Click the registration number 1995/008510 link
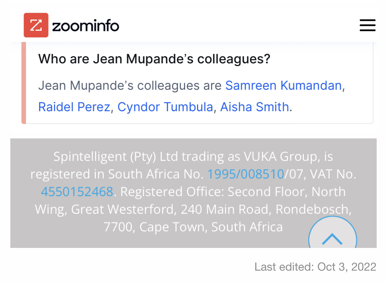Viewport: 387px width, 282px height. 245,174
